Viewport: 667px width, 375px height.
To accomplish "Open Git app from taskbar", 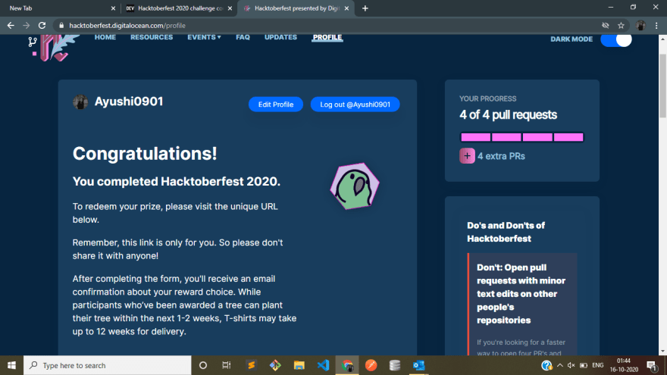I will tap(275, 365).
